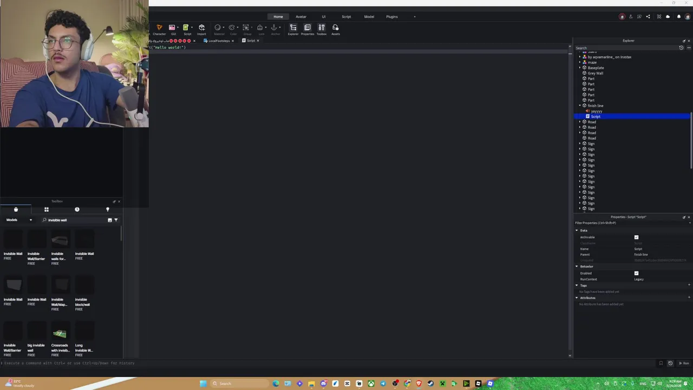The width and height of the screenshot is (693, 390).
Task: Toggle the Archivable checkbox
Action: (x=636, y=237)
